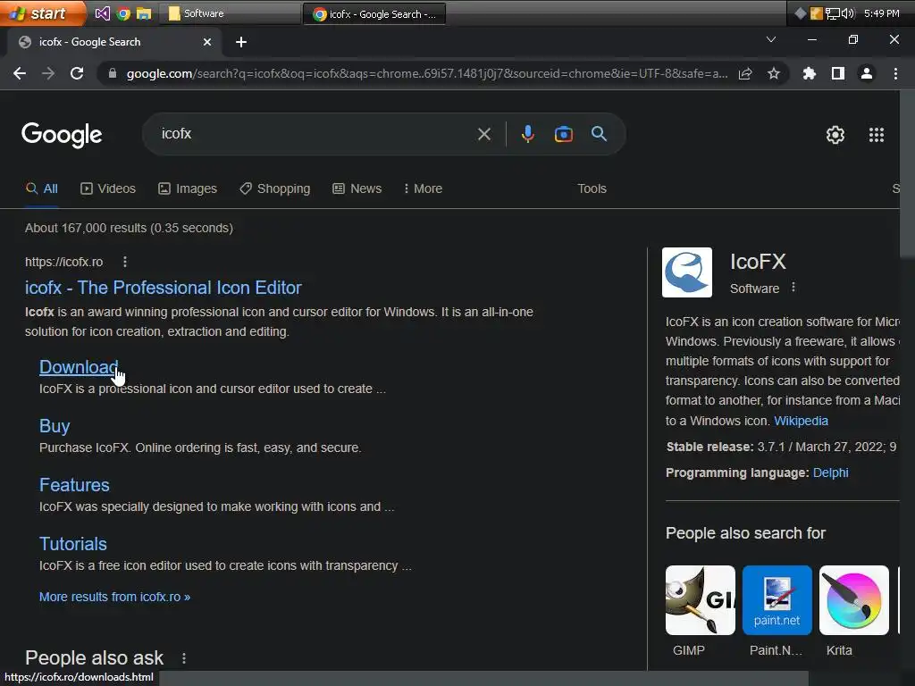Launch Chrome from quick launch taskbar
Screen dimensions: 915x686
coord(123,13)
